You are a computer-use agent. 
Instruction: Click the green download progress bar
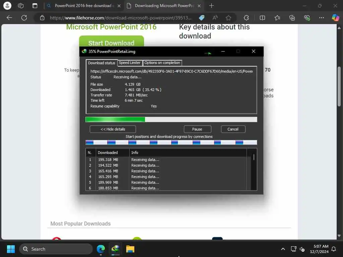point(171,119)
